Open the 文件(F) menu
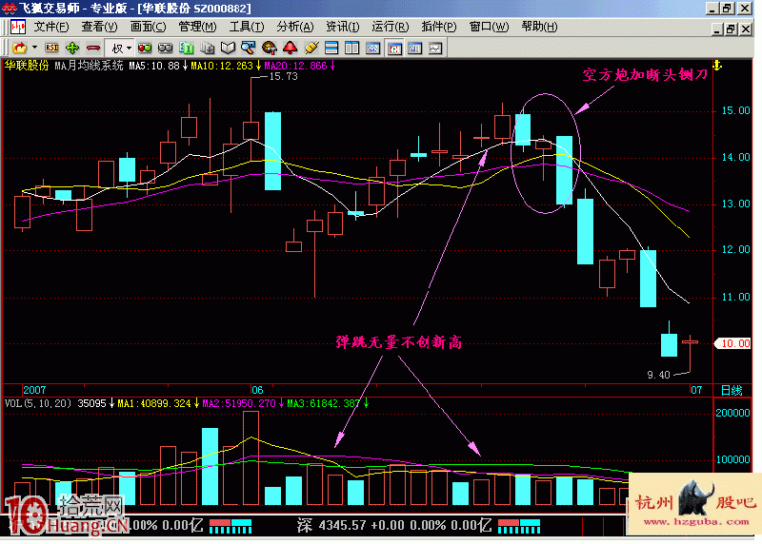Screen dimensions: 762x544 [51, 27]
